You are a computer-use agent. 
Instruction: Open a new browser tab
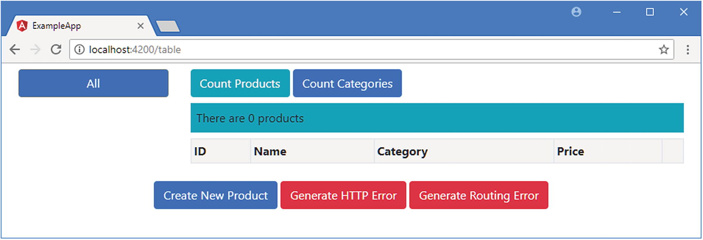167,26
